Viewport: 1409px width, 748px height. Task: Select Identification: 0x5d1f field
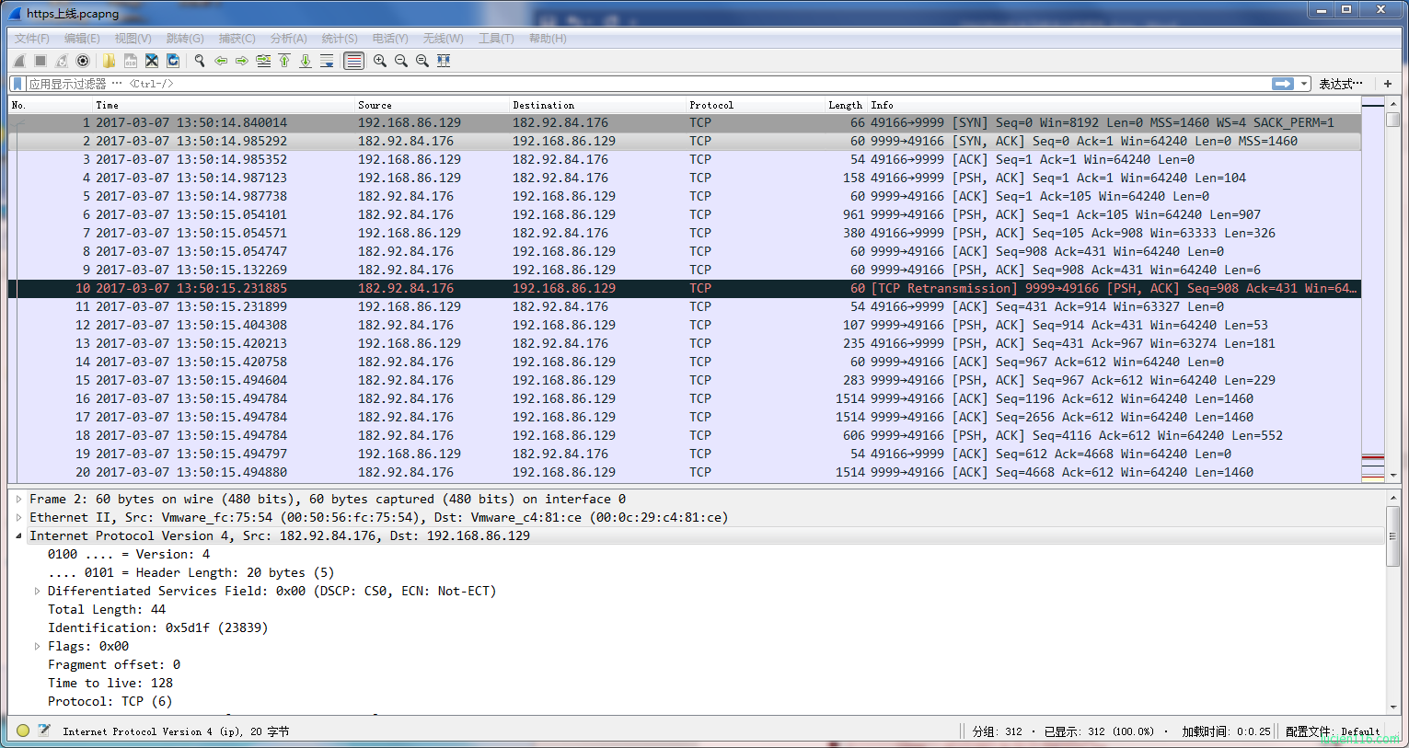click(x=158, y=627)
